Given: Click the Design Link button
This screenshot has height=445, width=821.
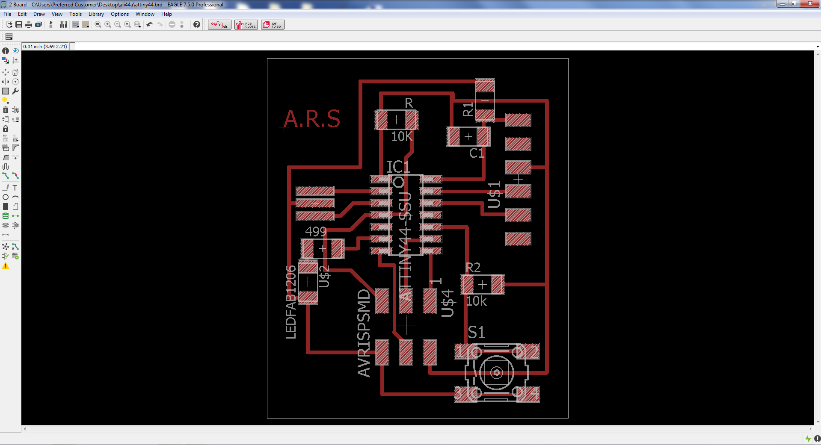Looking at the screenshot, I should 219,25.
